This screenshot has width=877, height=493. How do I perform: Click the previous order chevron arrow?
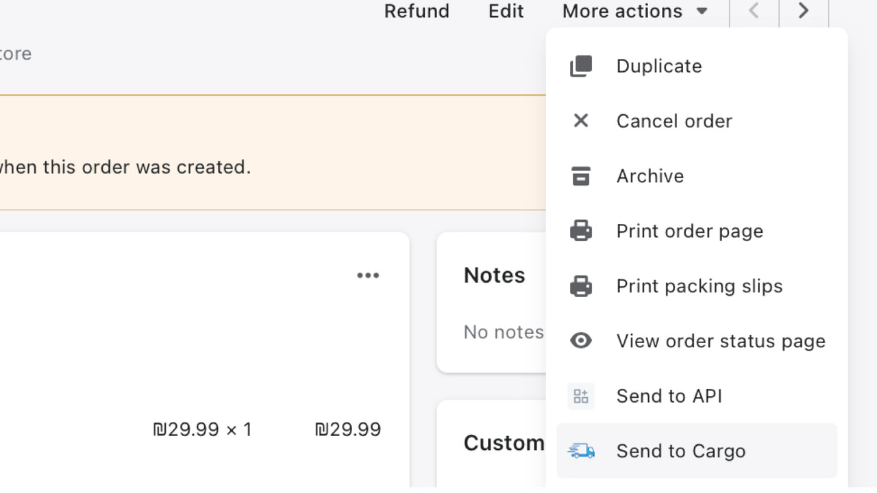tap(754, 11)
